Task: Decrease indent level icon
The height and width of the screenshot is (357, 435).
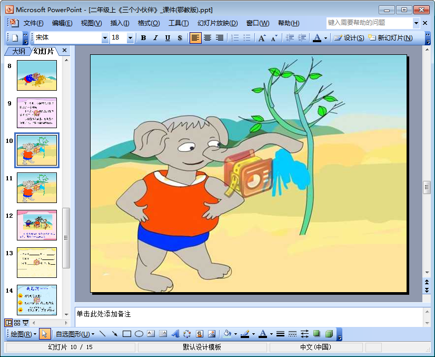Action: click(x=290, y=38)
